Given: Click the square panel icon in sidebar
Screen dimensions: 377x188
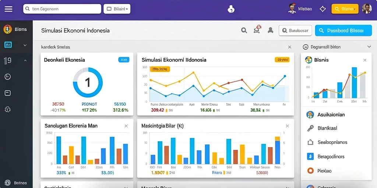Looking at the screenshot, I should pos(8,93).
